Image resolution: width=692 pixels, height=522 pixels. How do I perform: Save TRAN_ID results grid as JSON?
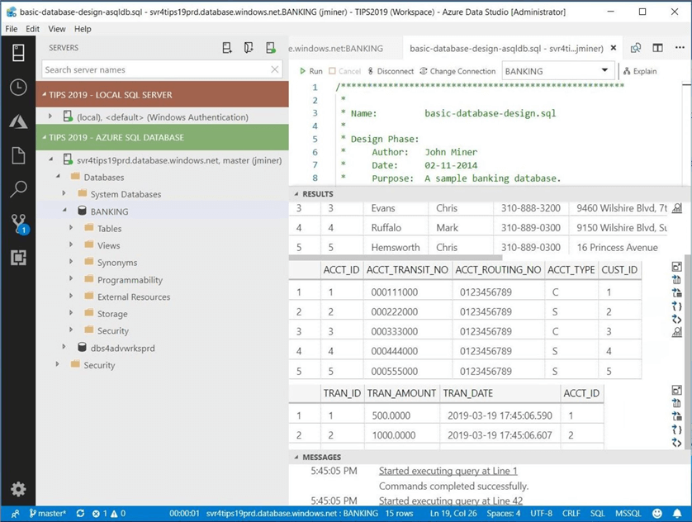(676, 429)
